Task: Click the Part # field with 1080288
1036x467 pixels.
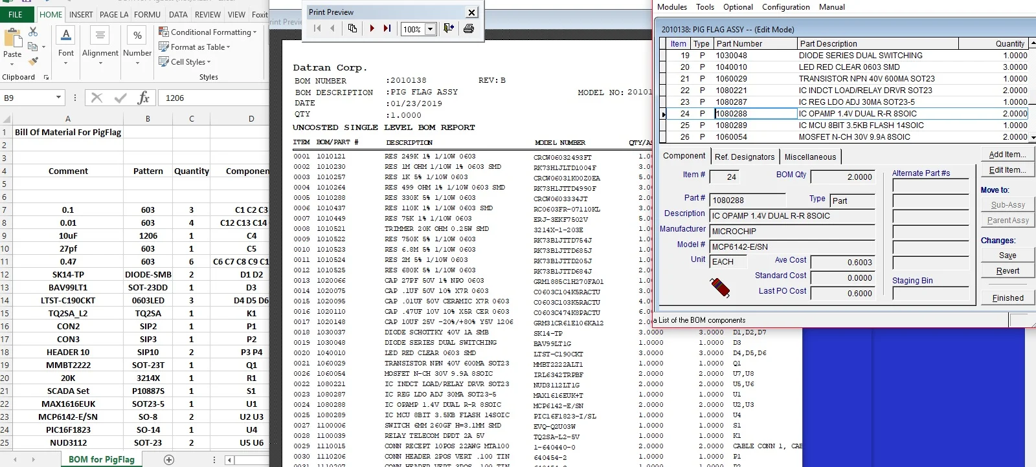Action: [x=747, y=201]
